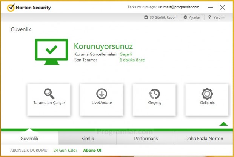Collapse the panel with the green triangle arrow
This screenshot has height=157, width=234.
point(223,124)
